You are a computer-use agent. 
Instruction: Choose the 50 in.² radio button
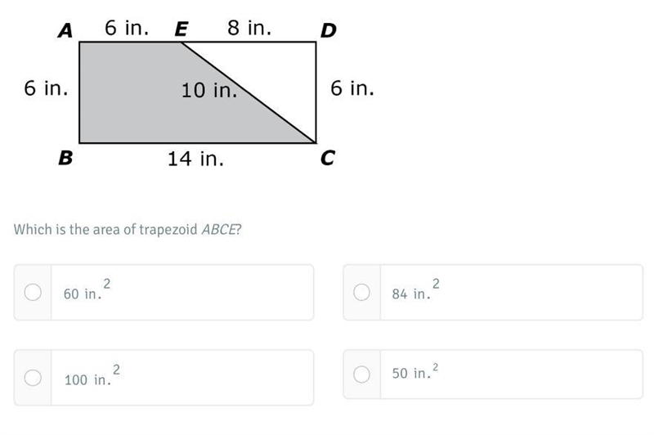361,374
